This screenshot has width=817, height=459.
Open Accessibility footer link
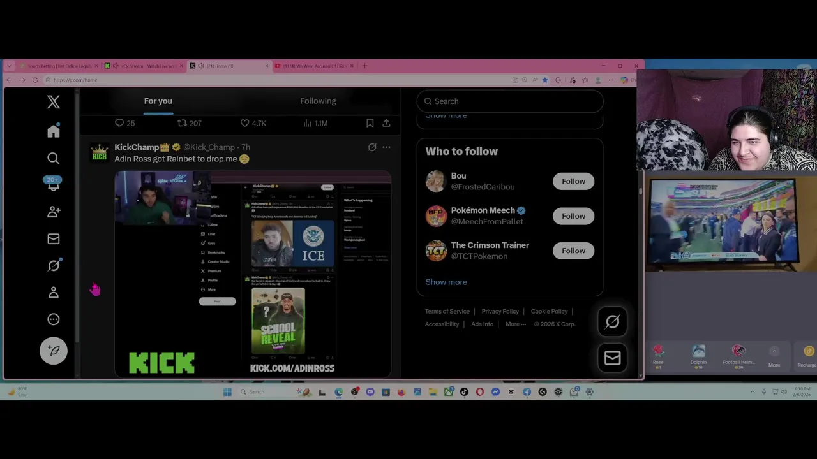coord(442,324)
